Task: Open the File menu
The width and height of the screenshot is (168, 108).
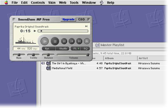Action: click(x=15, y=2)
